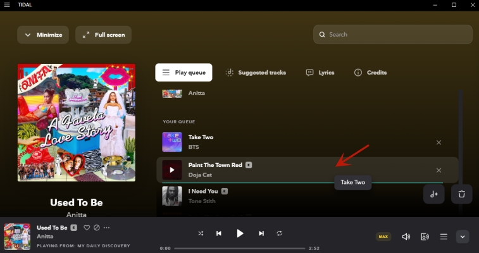Click the Minimize player button

[x=43, y=35]
